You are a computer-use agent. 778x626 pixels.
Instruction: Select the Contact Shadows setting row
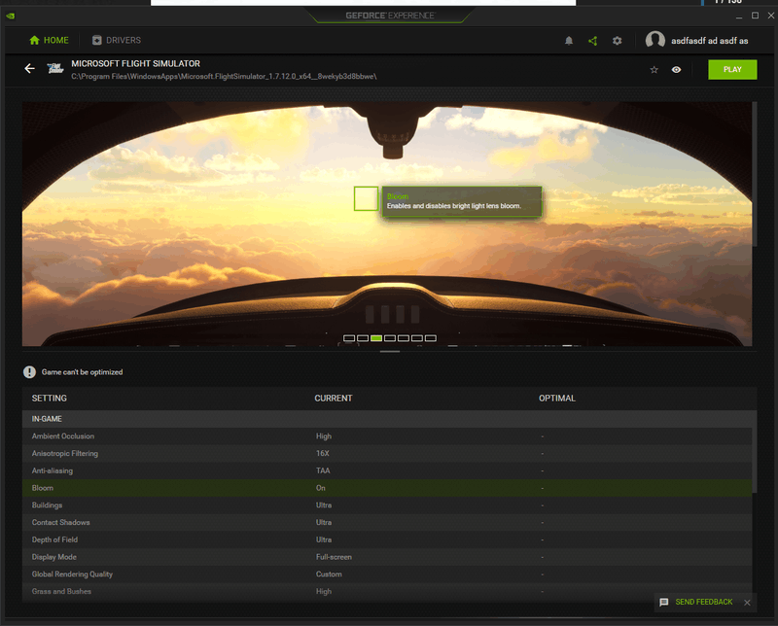(x=387, y=522)
